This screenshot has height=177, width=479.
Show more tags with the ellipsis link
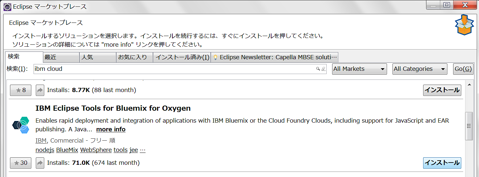click(143, 150)
